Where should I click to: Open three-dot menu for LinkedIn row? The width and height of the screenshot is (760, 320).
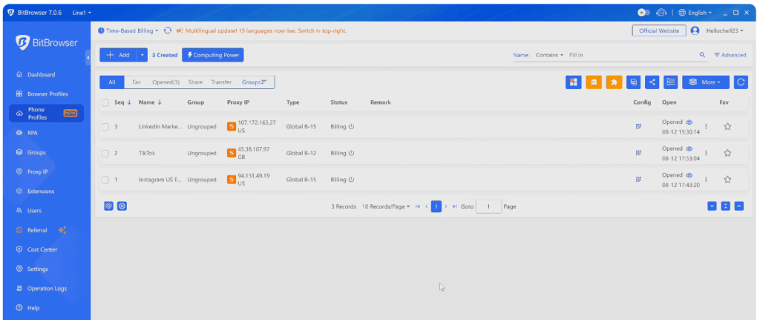706,126
